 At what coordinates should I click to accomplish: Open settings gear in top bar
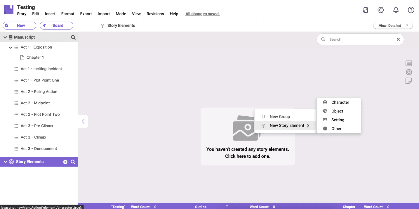point(380,10)
